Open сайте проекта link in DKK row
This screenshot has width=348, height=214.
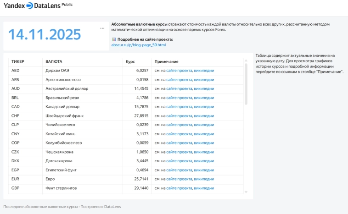coord(179,161)
